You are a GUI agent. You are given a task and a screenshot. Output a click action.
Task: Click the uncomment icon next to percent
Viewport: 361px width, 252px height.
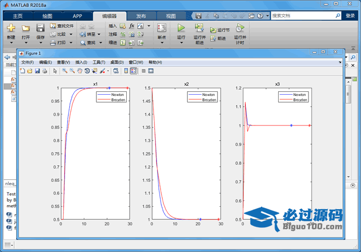132,34
